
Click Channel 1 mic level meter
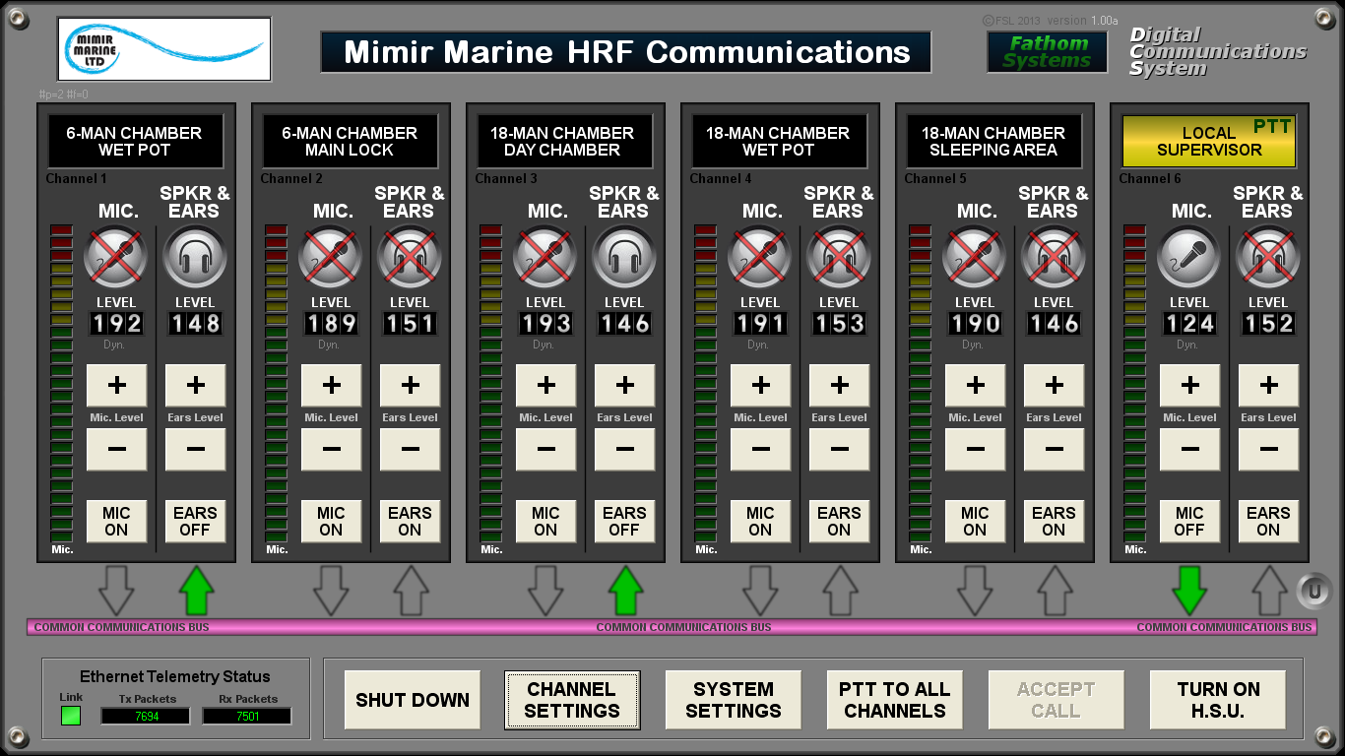click(x=62, y=384)
